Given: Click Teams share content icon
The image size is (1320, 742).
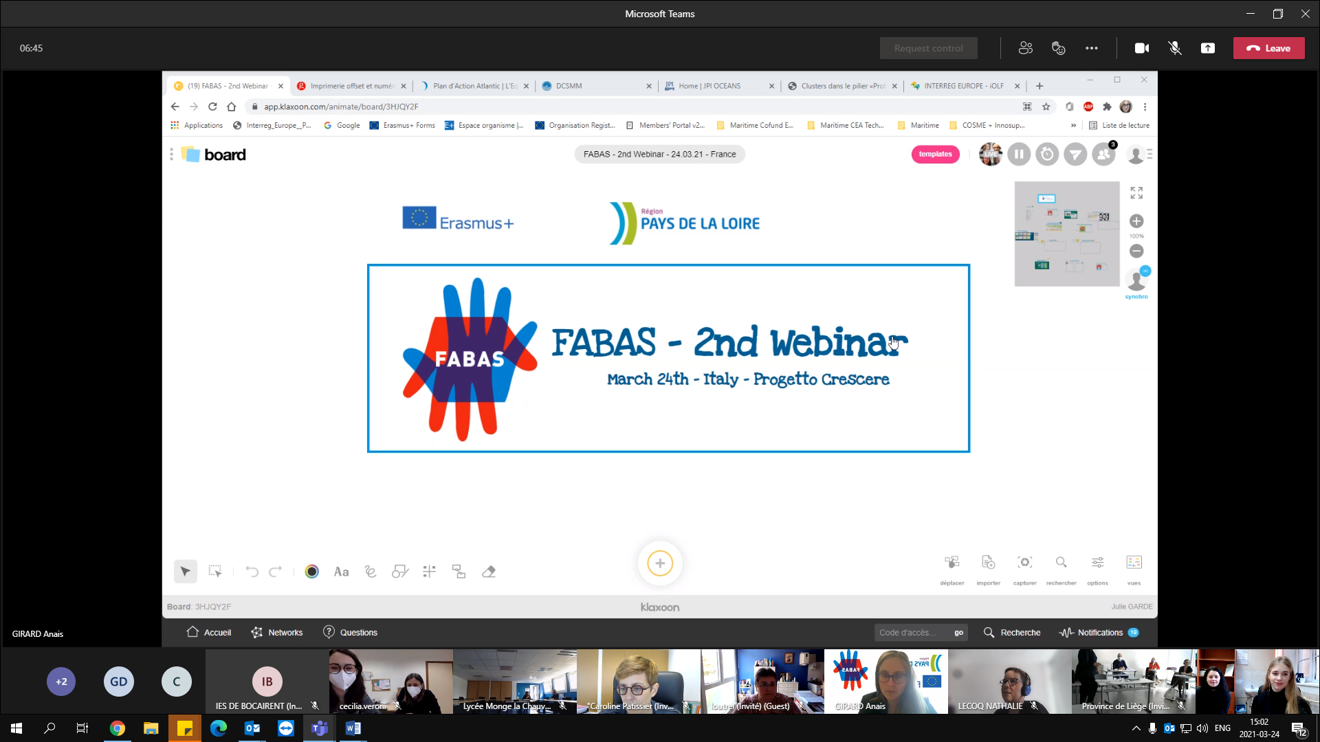Looking at the screenshot, I should 1208,48.
